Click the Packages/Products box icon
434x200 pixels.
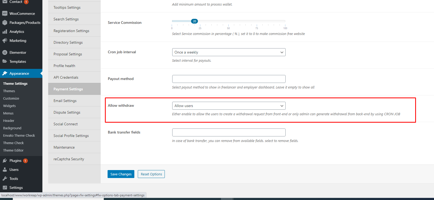(5, 23)
